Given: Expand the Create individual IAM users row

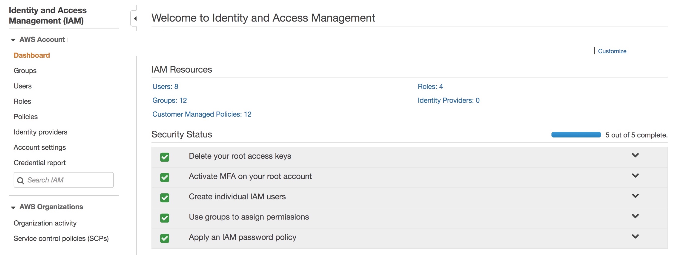Looking at the screenshot, I should (x=635, y=196).
